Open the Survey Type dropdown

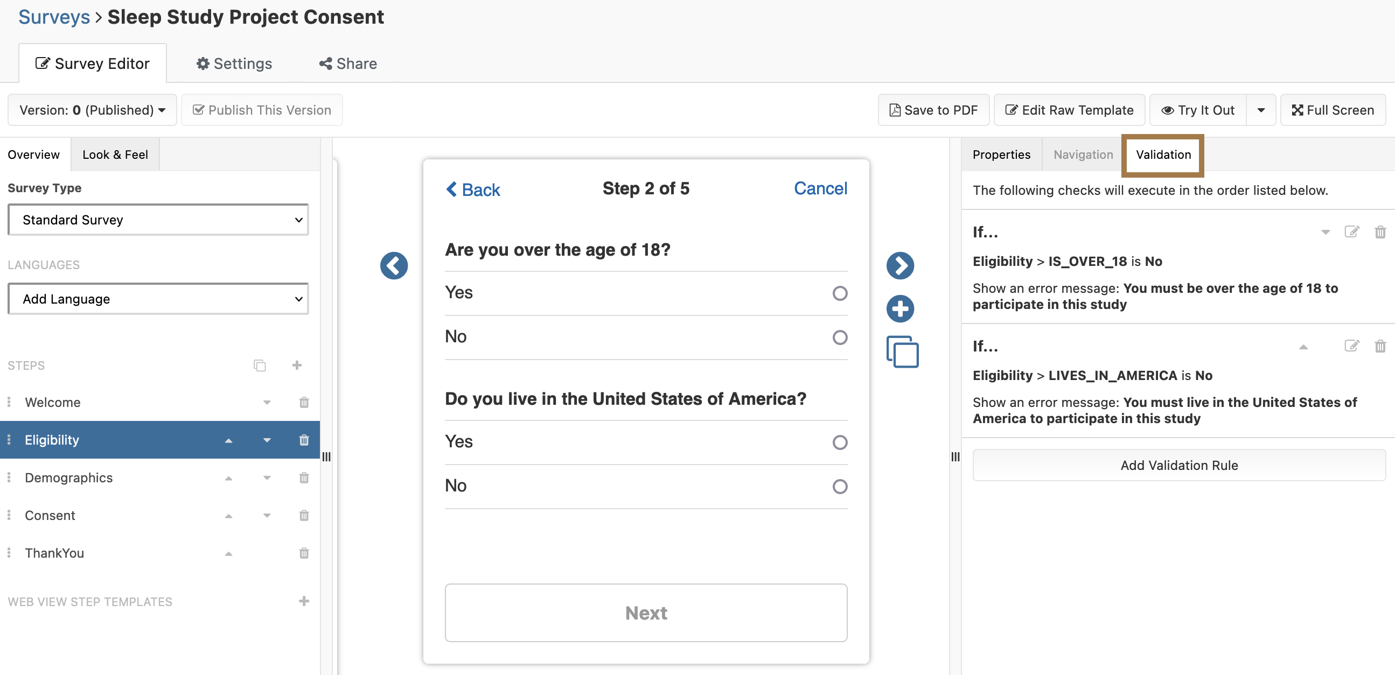tap(158, 220)
